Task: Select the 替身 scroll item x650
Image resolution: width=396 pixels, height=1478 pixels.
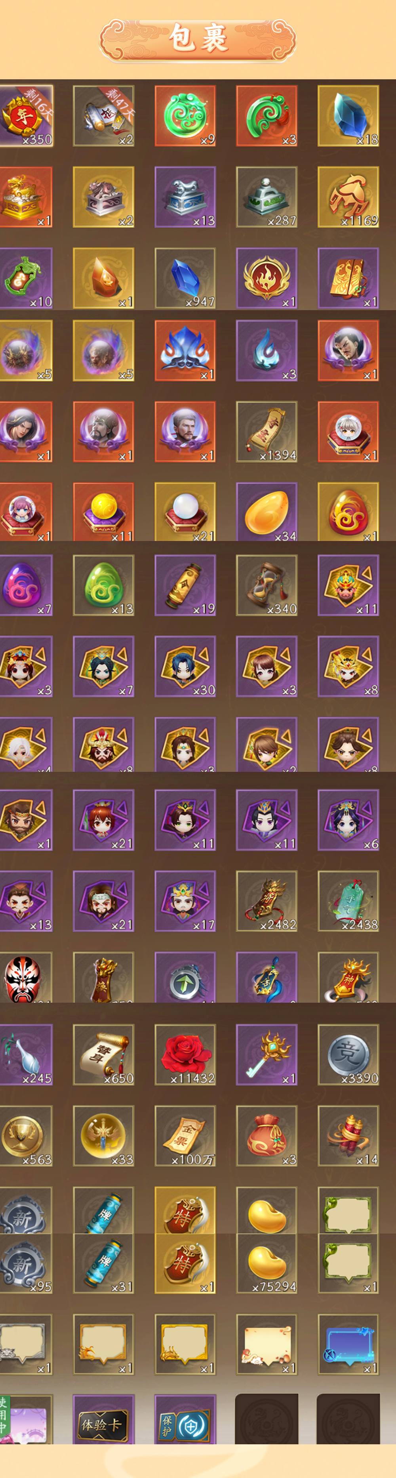Action: pyautogui.click(x=104, y=1055)
